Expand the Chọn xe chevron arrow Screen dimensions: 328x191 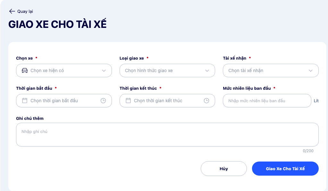(104, 71)
